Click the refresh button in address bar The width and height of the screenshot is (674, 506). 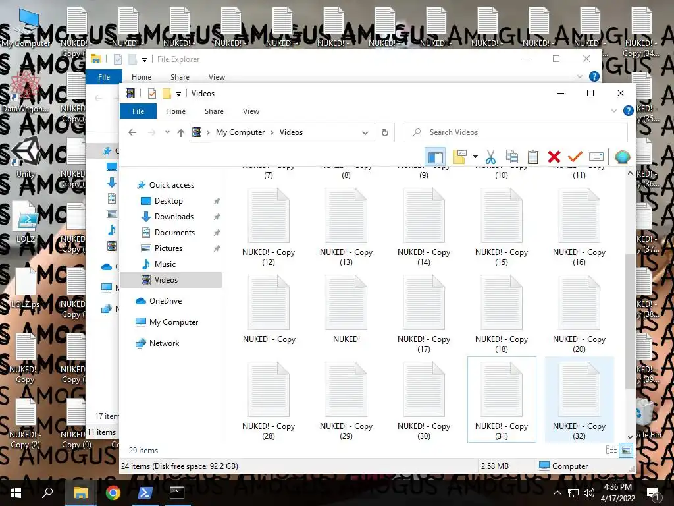384,132
